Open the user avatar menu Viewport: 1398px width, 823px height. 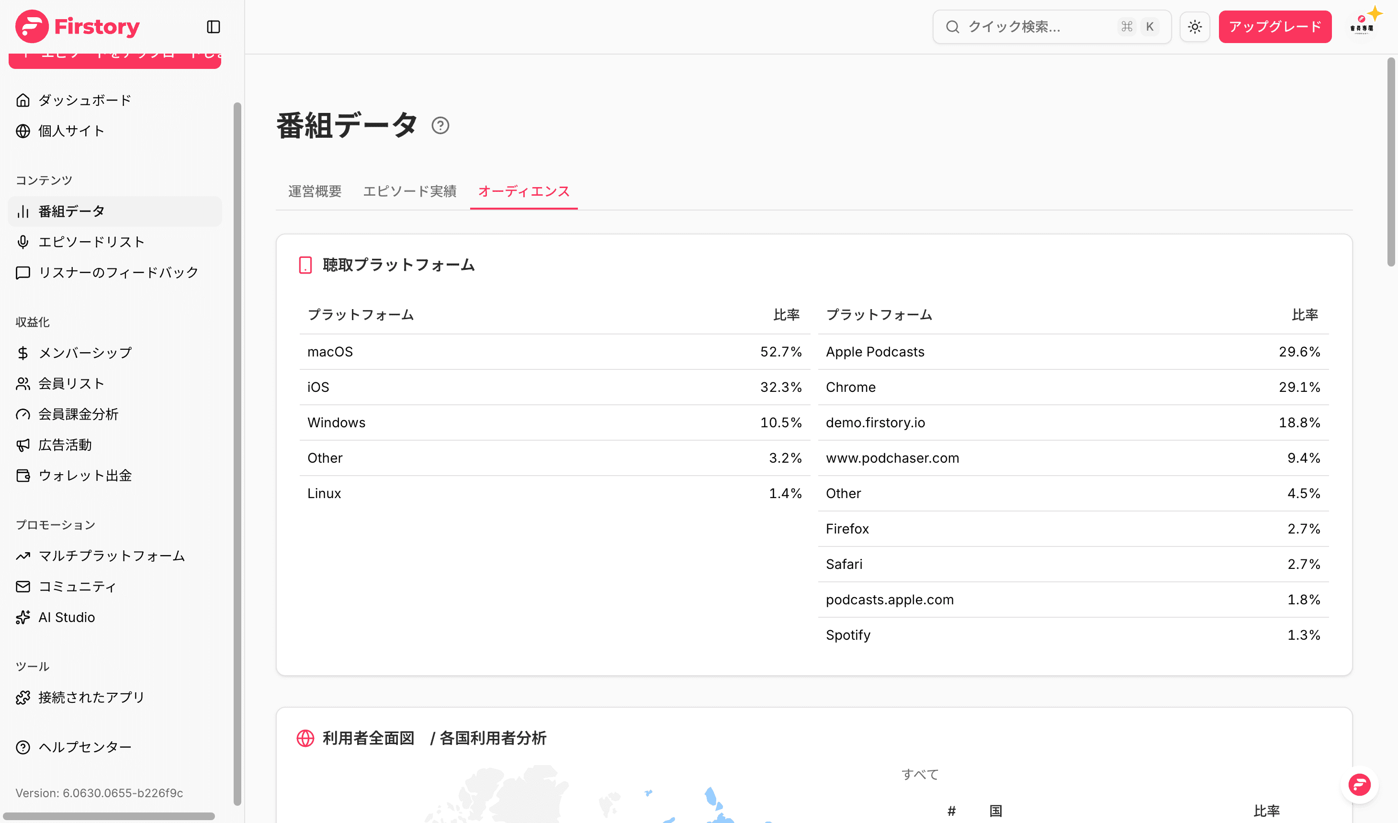[1362, 26]
